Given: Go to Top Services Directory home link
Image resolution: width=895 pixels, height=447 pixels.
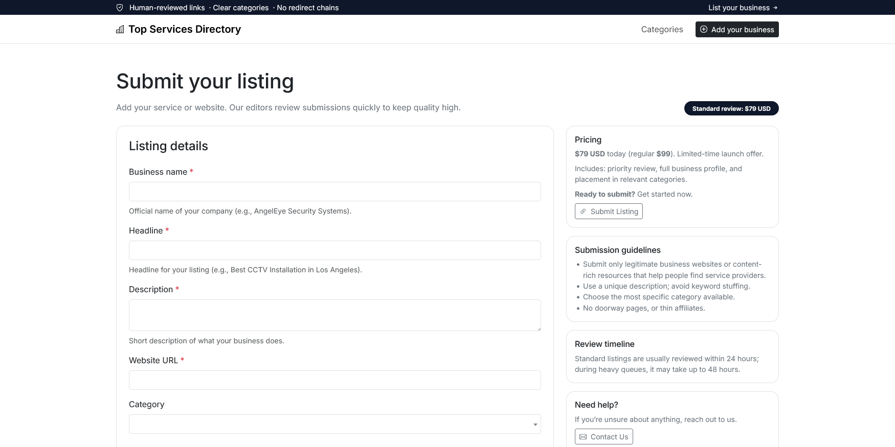Looking at the screenshot, I should pos(178,30).
